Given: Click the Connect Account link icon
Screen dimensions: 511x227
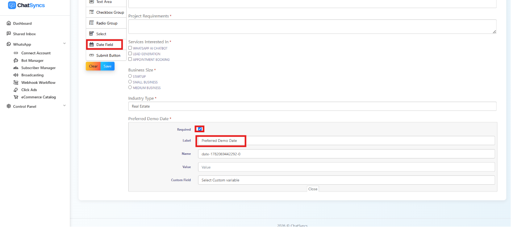Looking at the screenshot, I should tap(16, 53).
